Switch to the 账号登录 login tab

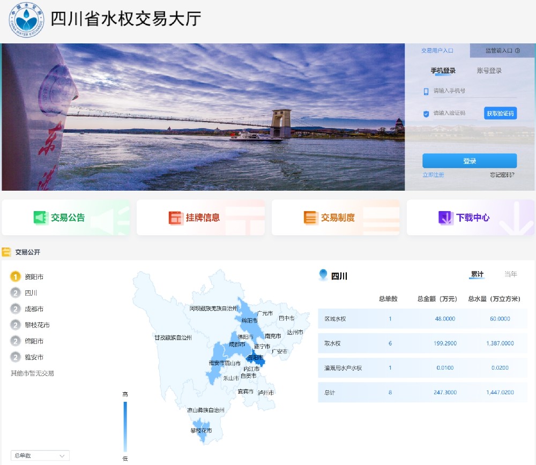click(489, 71)
